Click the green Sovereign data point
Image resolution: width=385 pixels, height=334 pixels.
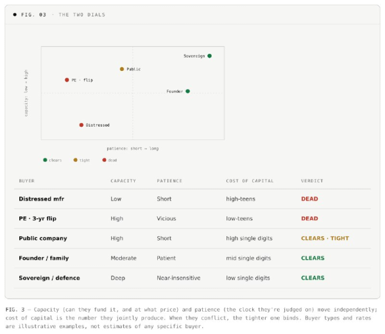pos(209,56)
